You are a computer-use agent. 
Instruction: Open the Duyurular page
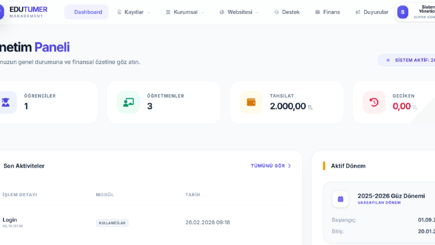point(372,12)
